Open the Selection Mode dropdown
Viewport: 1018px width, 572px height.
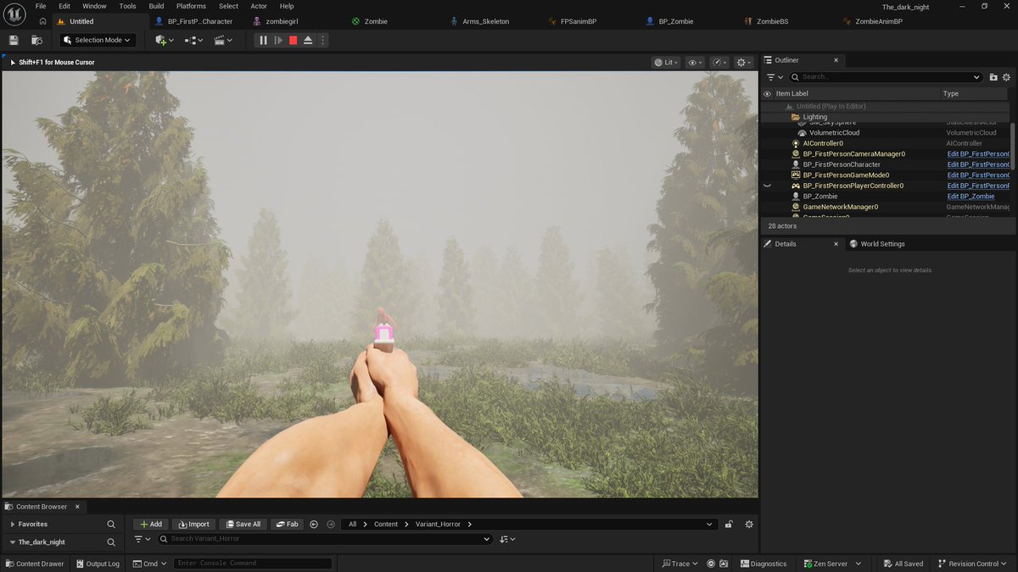(98, 40)
